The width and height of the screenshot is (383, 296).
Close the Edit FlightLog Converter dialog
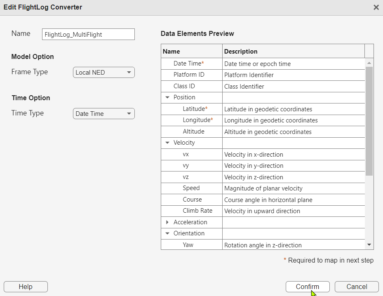tap(376, 7)
